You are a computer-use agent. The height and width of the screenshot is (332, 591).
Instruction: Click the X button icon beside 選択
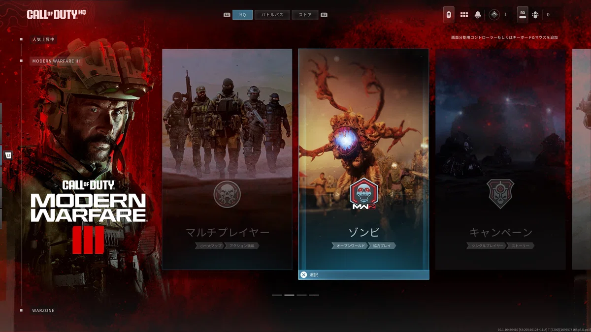tap(303, 275)
